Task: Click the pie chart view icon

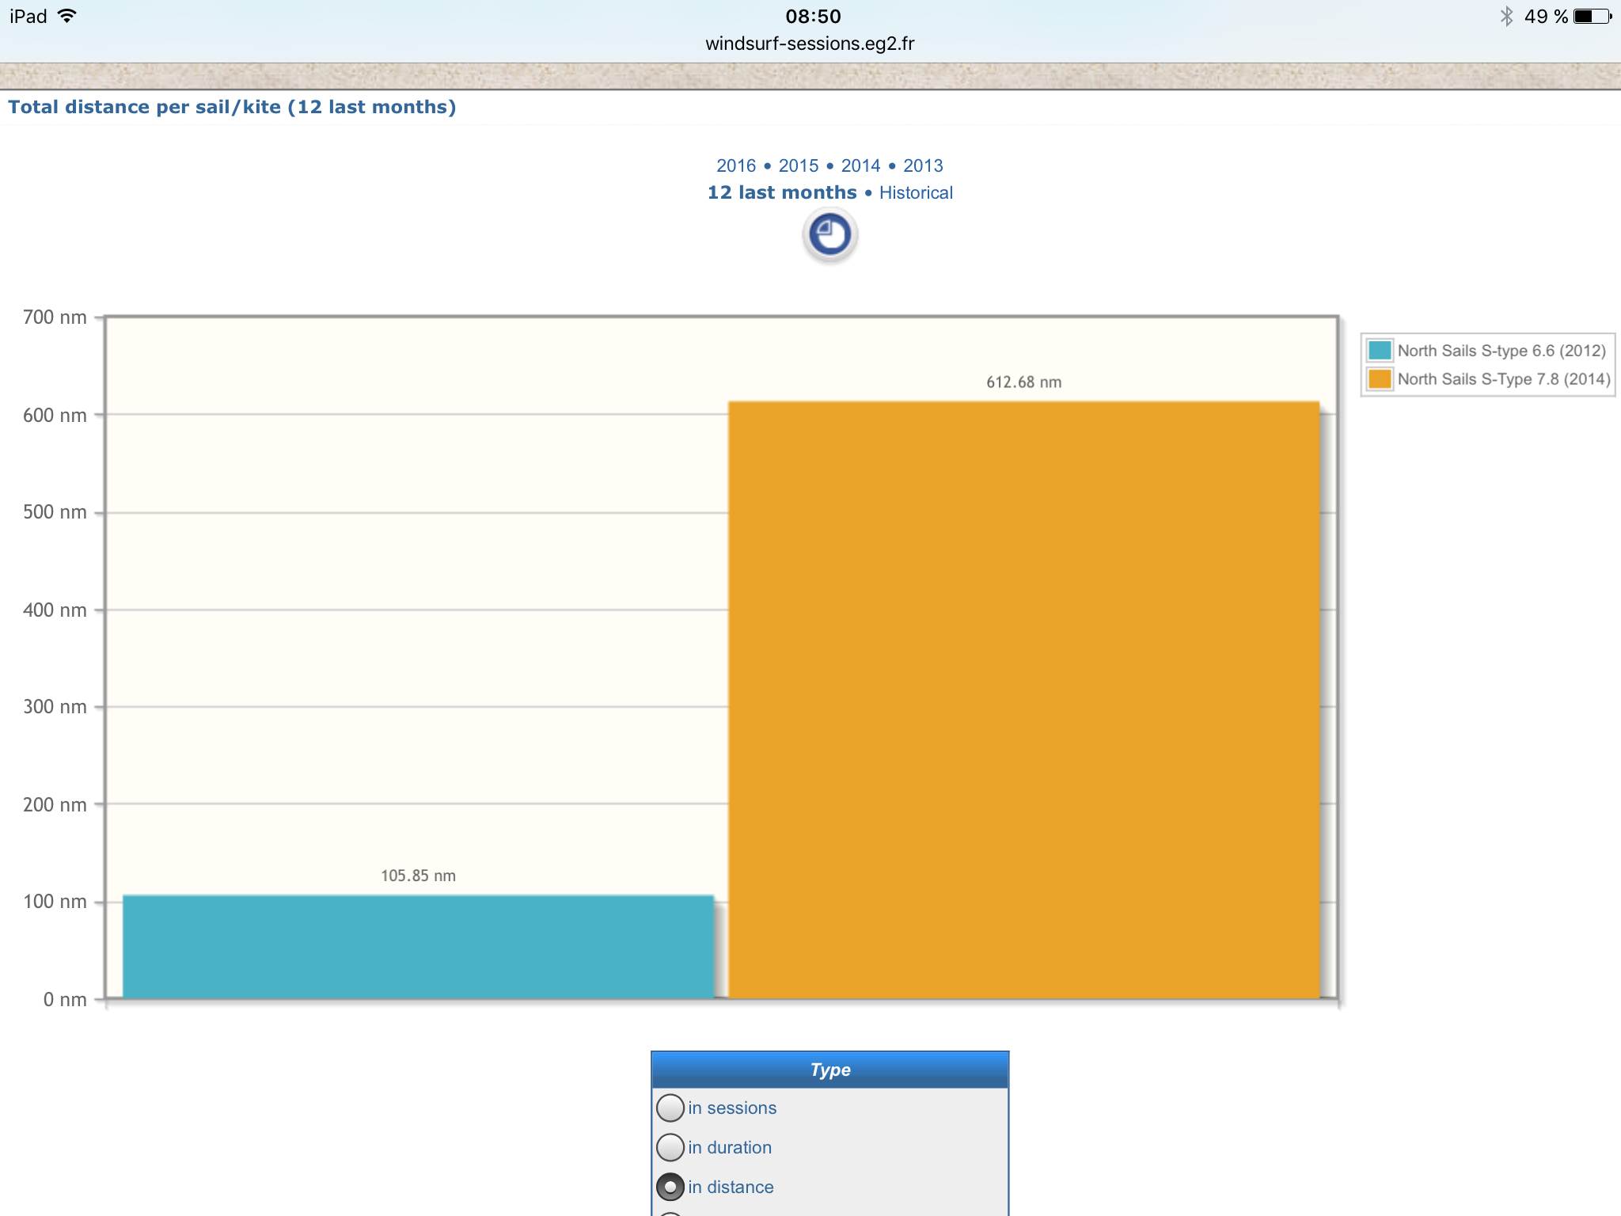Action: (x=829, y=235)
